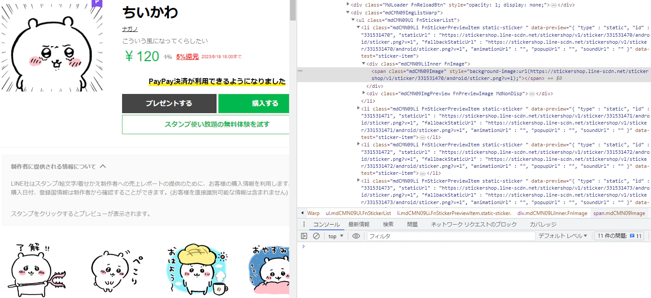Open the デフォルト レベル log level dropdown
651x298 pixels.
(x=563, y=236)
